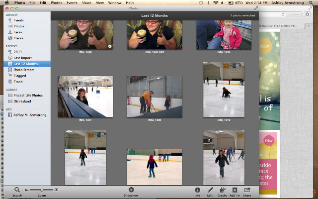Open the Events menu
This screenshot has width=318, height=199.
(x=72, y=3)
